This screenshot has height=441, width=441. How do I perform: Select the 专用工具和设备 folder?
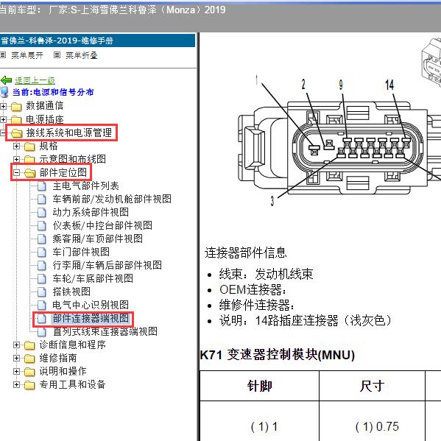[73, 384]
